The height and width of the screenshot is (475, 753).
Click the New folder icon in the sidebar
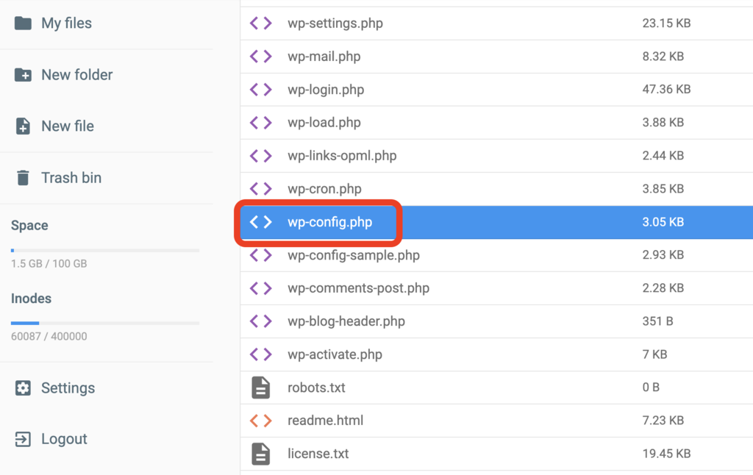(x=22, y=74)
